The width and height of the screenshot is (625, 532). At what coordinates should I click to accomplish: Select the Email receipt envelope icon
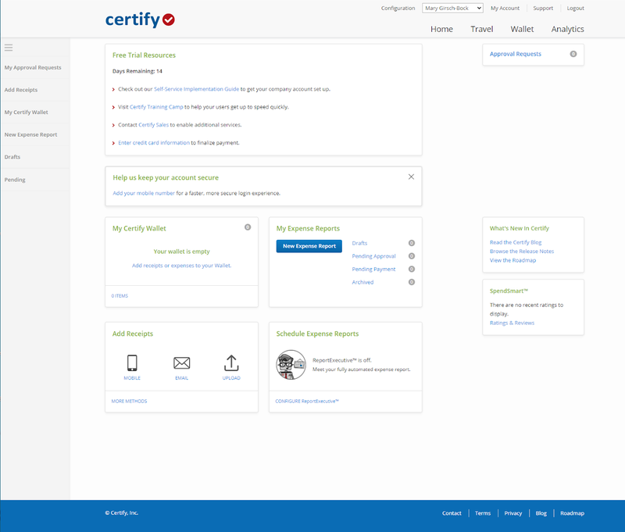click(182, 363)
